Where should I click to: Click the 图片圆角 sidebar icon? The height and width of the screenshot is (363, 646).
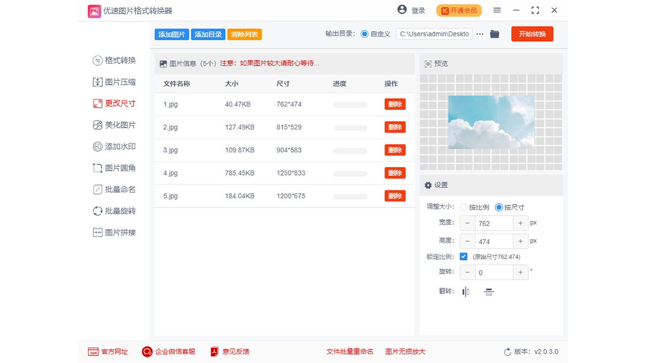97,168
